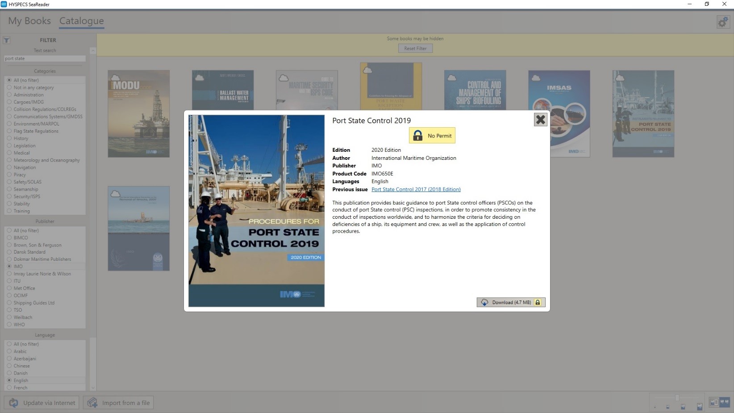Image resolution: width=734 pixels, height=413 pixels.
Task: Click the Import from a file icon
Action: pyautogui.click(x=92, y=403)
